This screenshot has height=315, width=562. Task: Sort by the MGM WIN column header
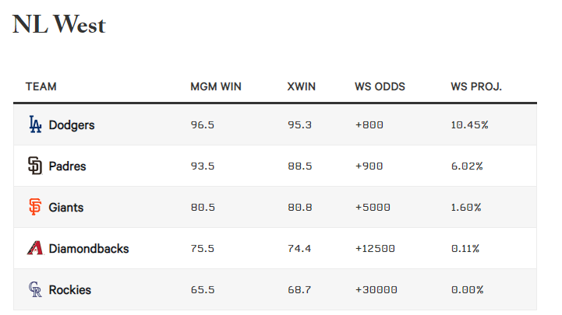click(x=216, y=86)
